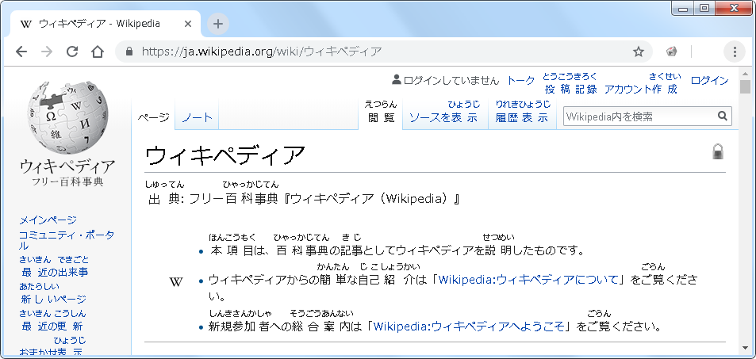Click the user icon by ログインしていません

tap(397, 79)
